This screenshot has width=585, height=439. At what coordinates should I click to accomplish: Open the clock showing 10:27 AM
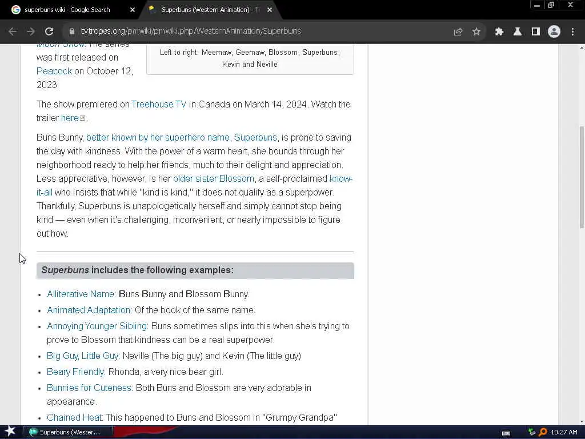pos(564,432)
